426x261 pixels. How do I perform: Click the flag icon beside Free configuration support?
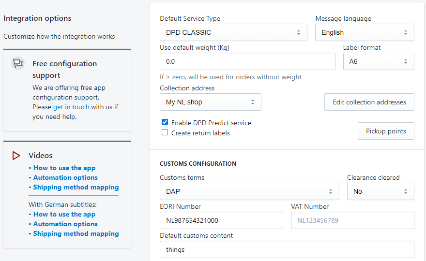pyautogui.click(x=18, y=63)
